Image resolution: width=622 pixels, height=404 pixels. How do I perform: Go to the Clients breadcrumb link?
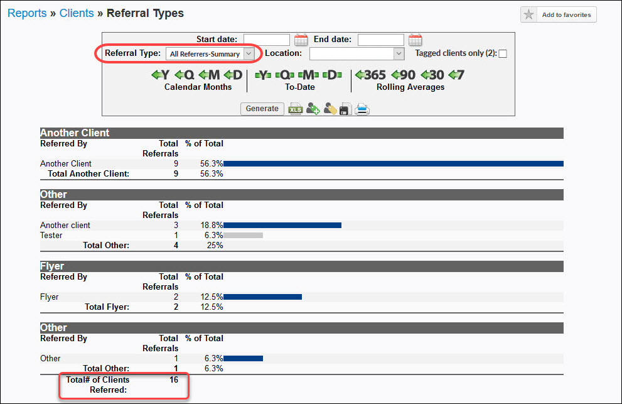(x=77, y=13)
